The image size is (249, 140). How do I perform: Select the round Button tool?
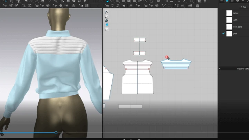(x=61, y=6)
